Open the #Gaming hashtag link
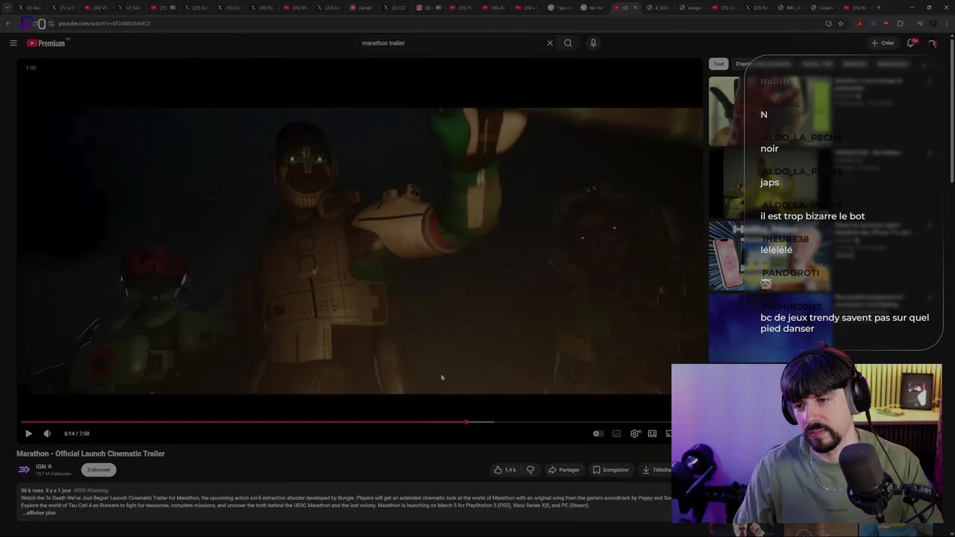955x537 pixels. tap(97, 490)
